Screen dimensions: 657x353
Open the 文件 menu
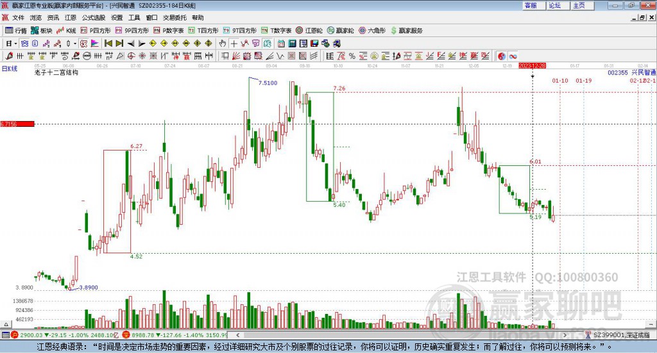[x=19, y=17]
